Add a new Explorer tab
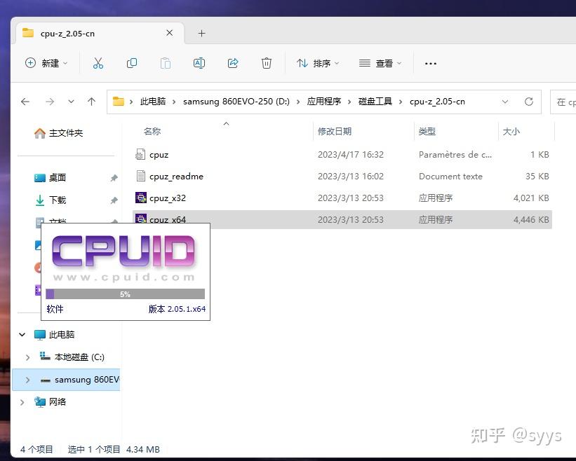Image resolution: width=576 pixels, height=461 pixels. click(x=201, y=34)
